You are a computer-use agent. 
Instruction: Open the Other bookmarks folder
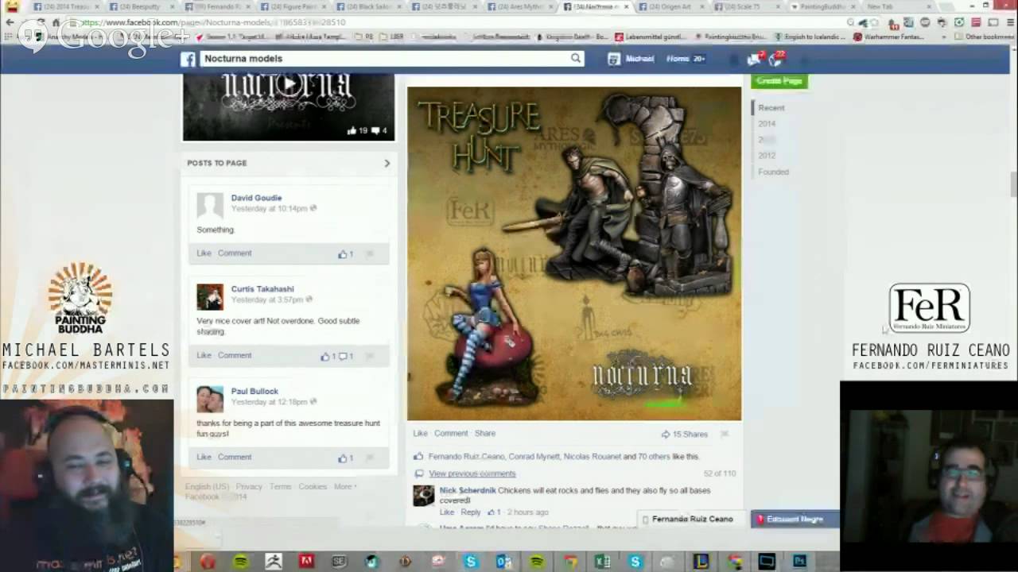985,37
